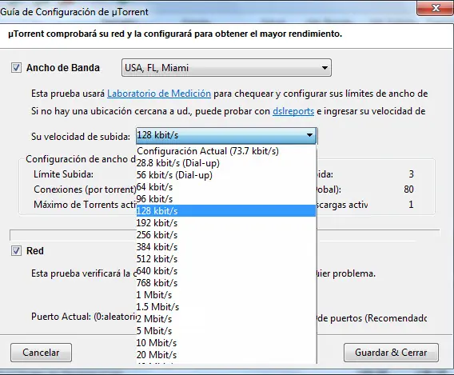Select 5 Mbit/s from the list
Screen dimensions: 454x375
click(x=226, y=331)
